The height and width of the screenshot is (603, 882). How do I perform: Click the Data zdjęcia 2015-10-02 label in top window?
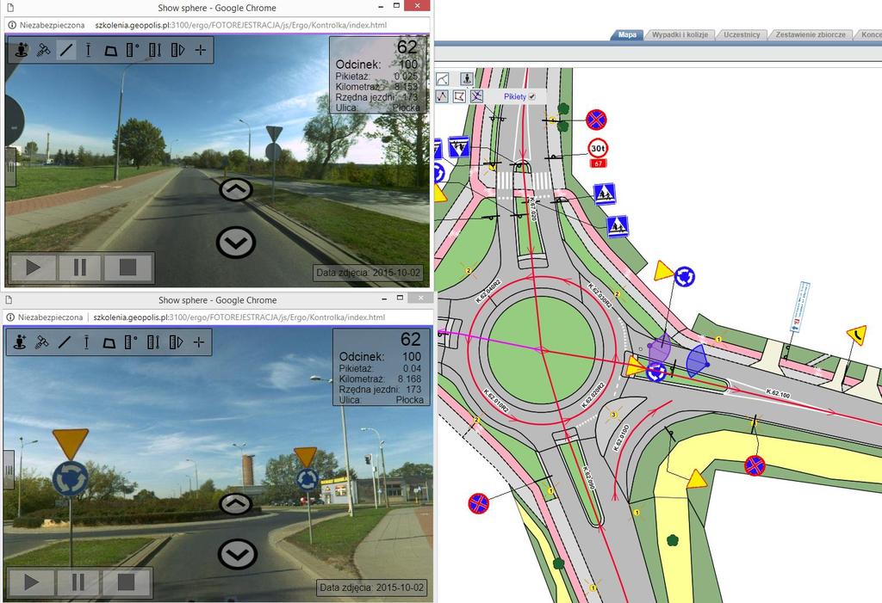tap(368, 273)
